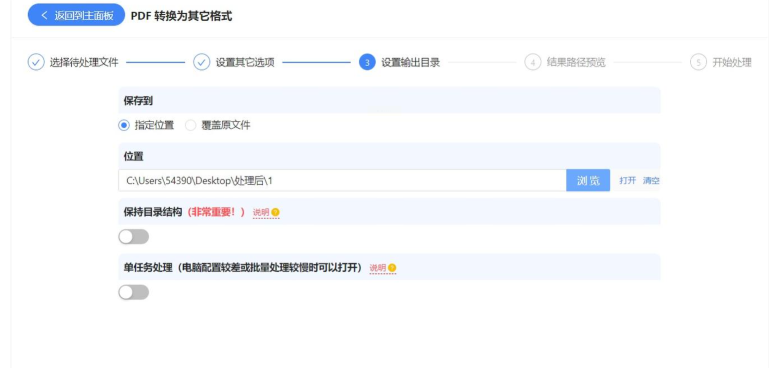Click the 清空 link to clear path
Image resolution: width=769 pixels, height=368 pixels.
point(651,180)
